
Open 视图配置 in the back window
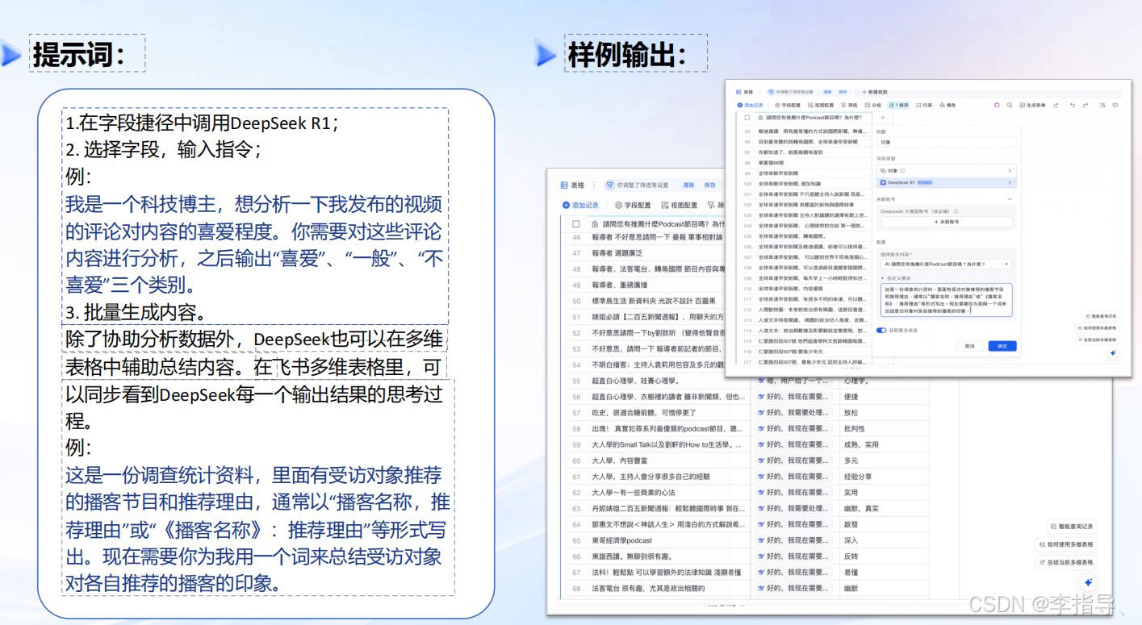680,206
